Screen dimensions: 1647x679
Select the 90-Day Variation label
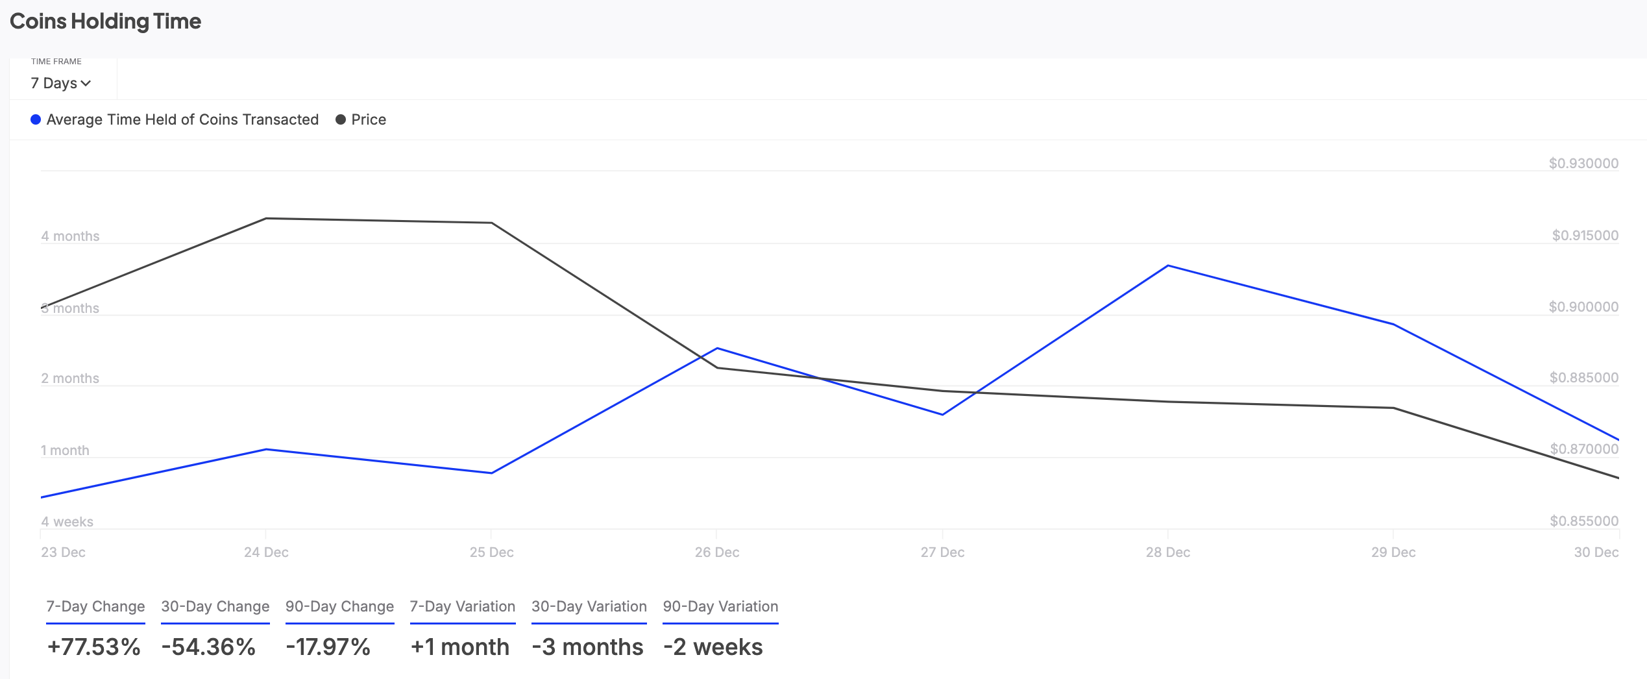pos(720,606)
